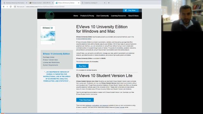203x114 pixels.
Task: Go back in browser history
Action: 4,7
